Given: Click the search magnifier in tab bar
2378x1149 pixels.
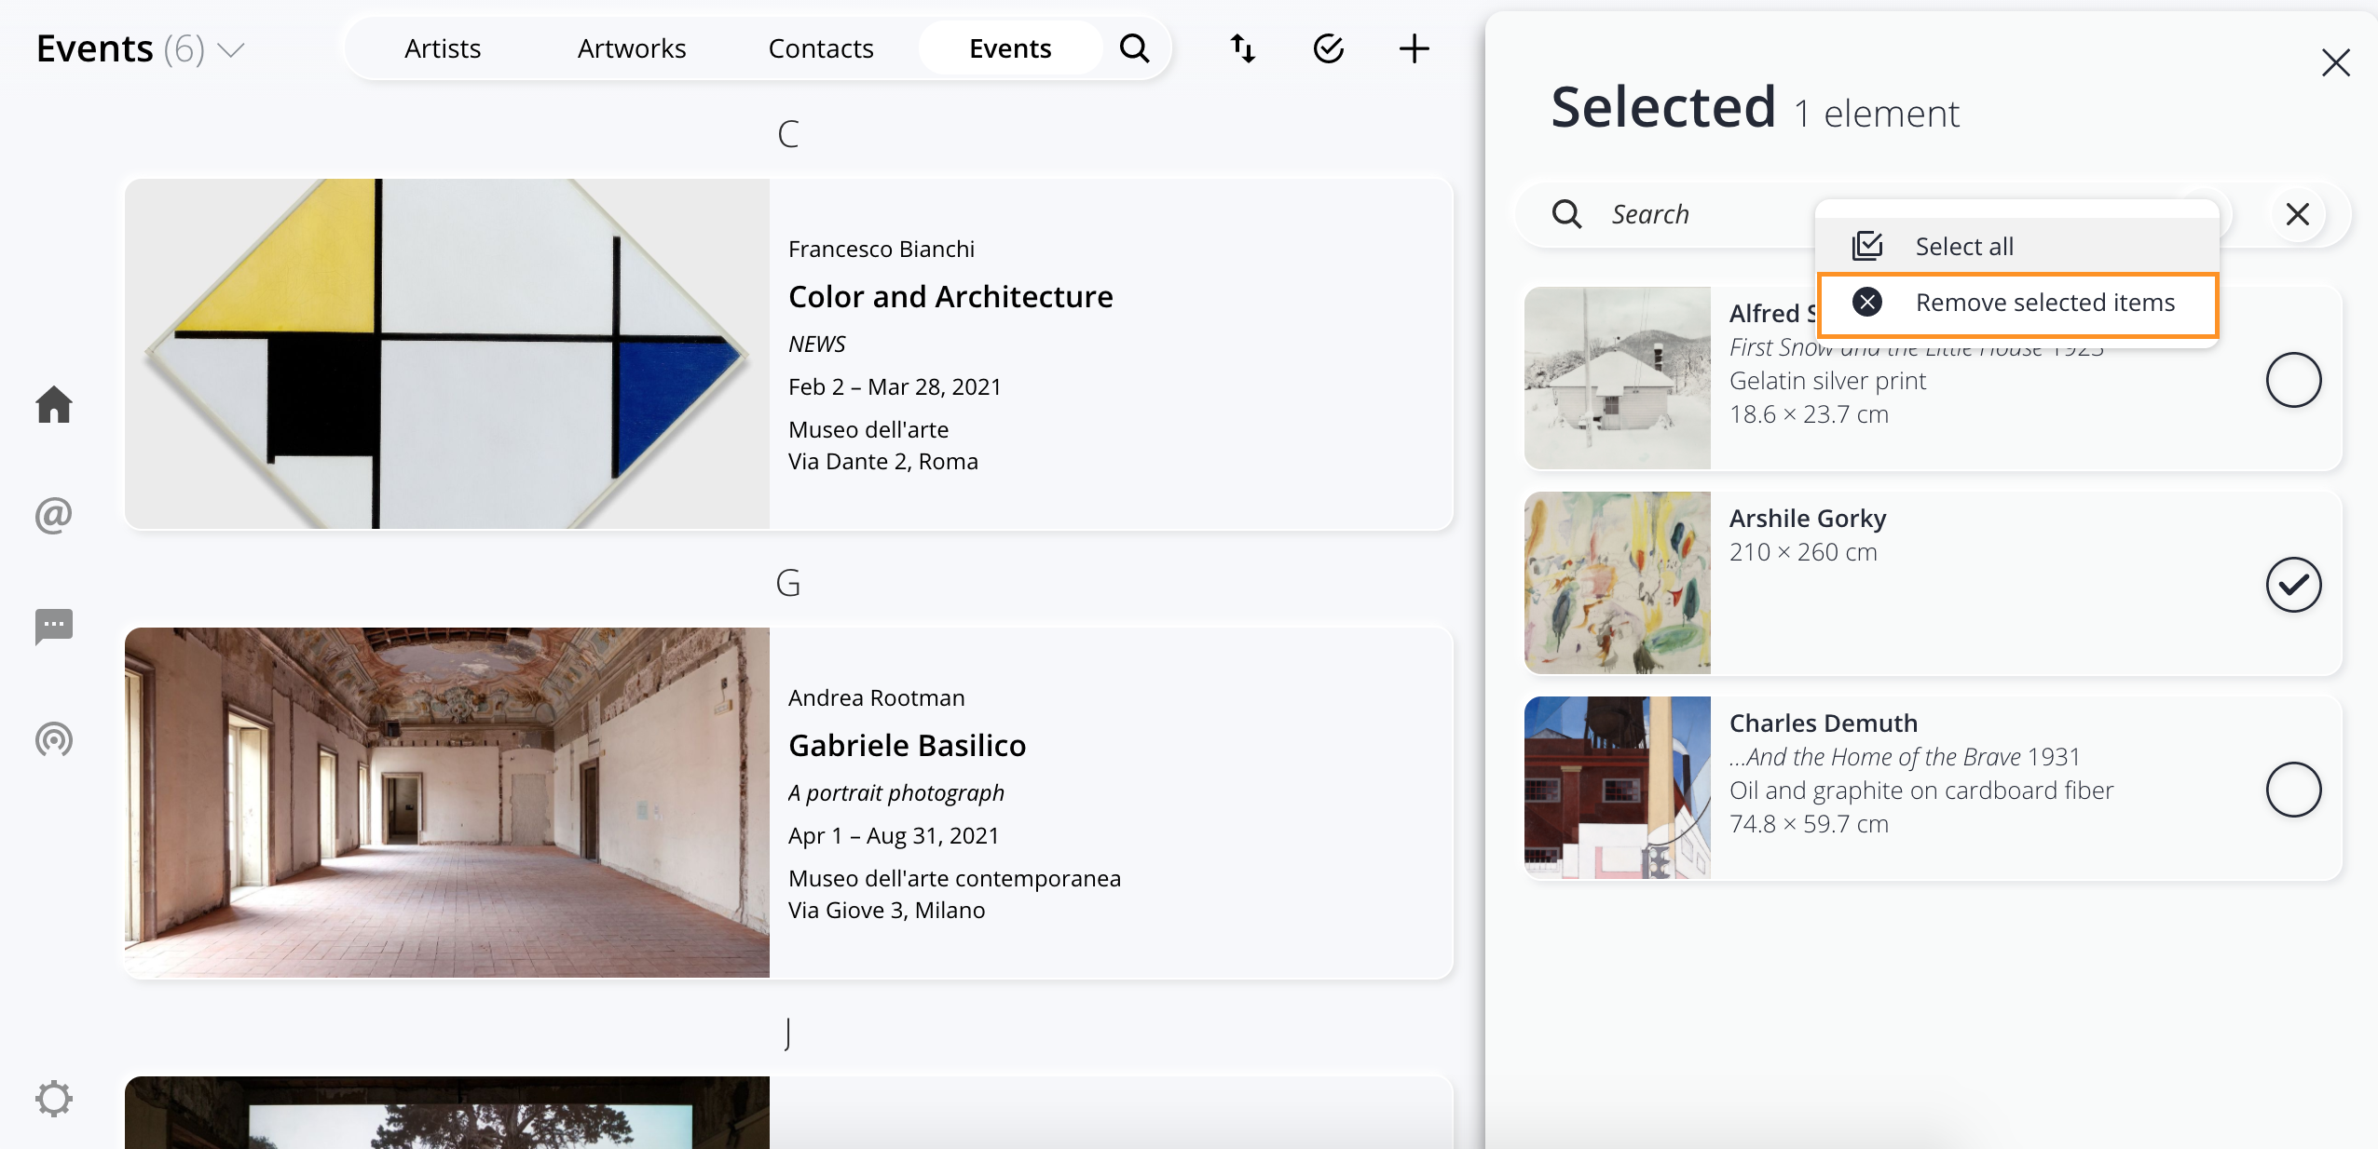Looking at the screenshot, I should (x=1134, y=48).
